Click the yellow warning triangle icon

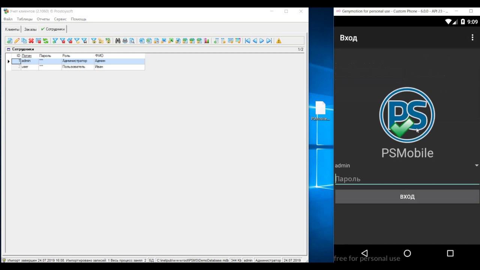(x=279, y=41)
